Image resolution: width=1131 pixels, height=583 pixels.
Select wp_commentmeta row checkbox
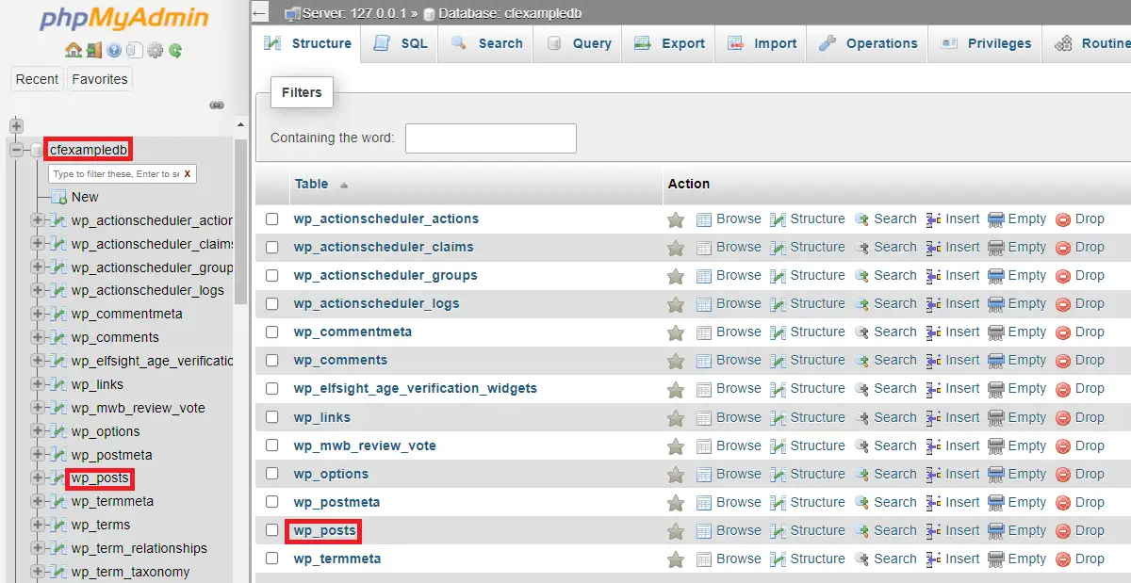click(272, 332)
